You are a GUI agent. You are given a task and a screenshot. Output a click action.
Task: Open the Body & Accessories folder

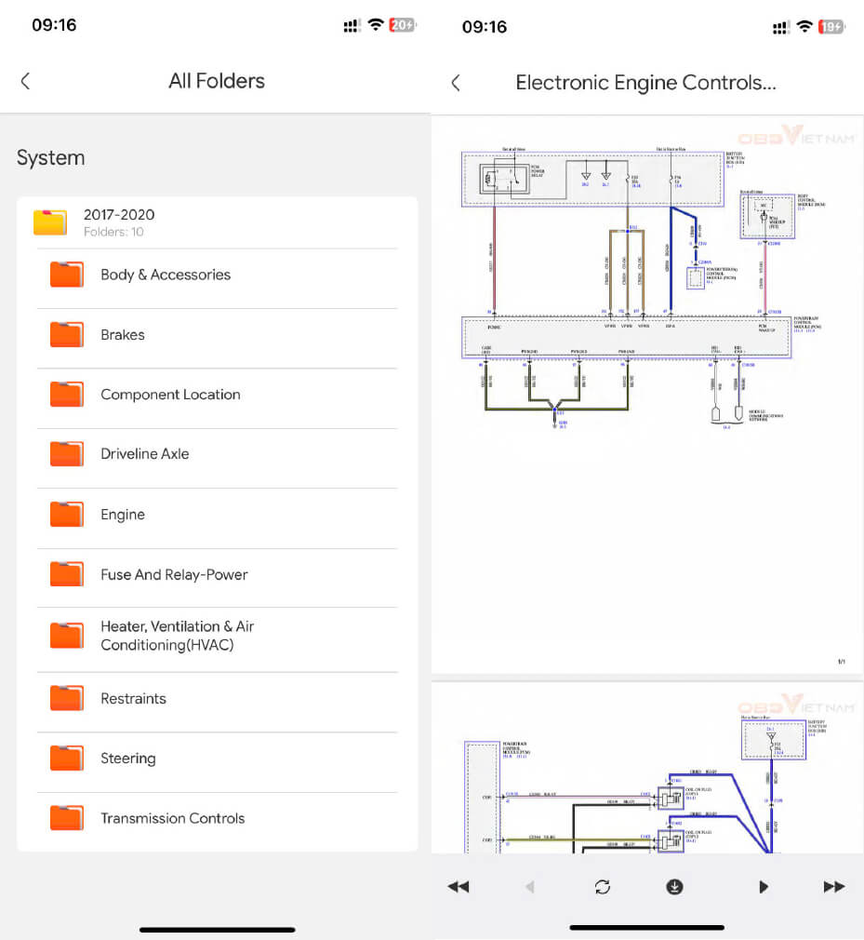(x=166, y=275)
